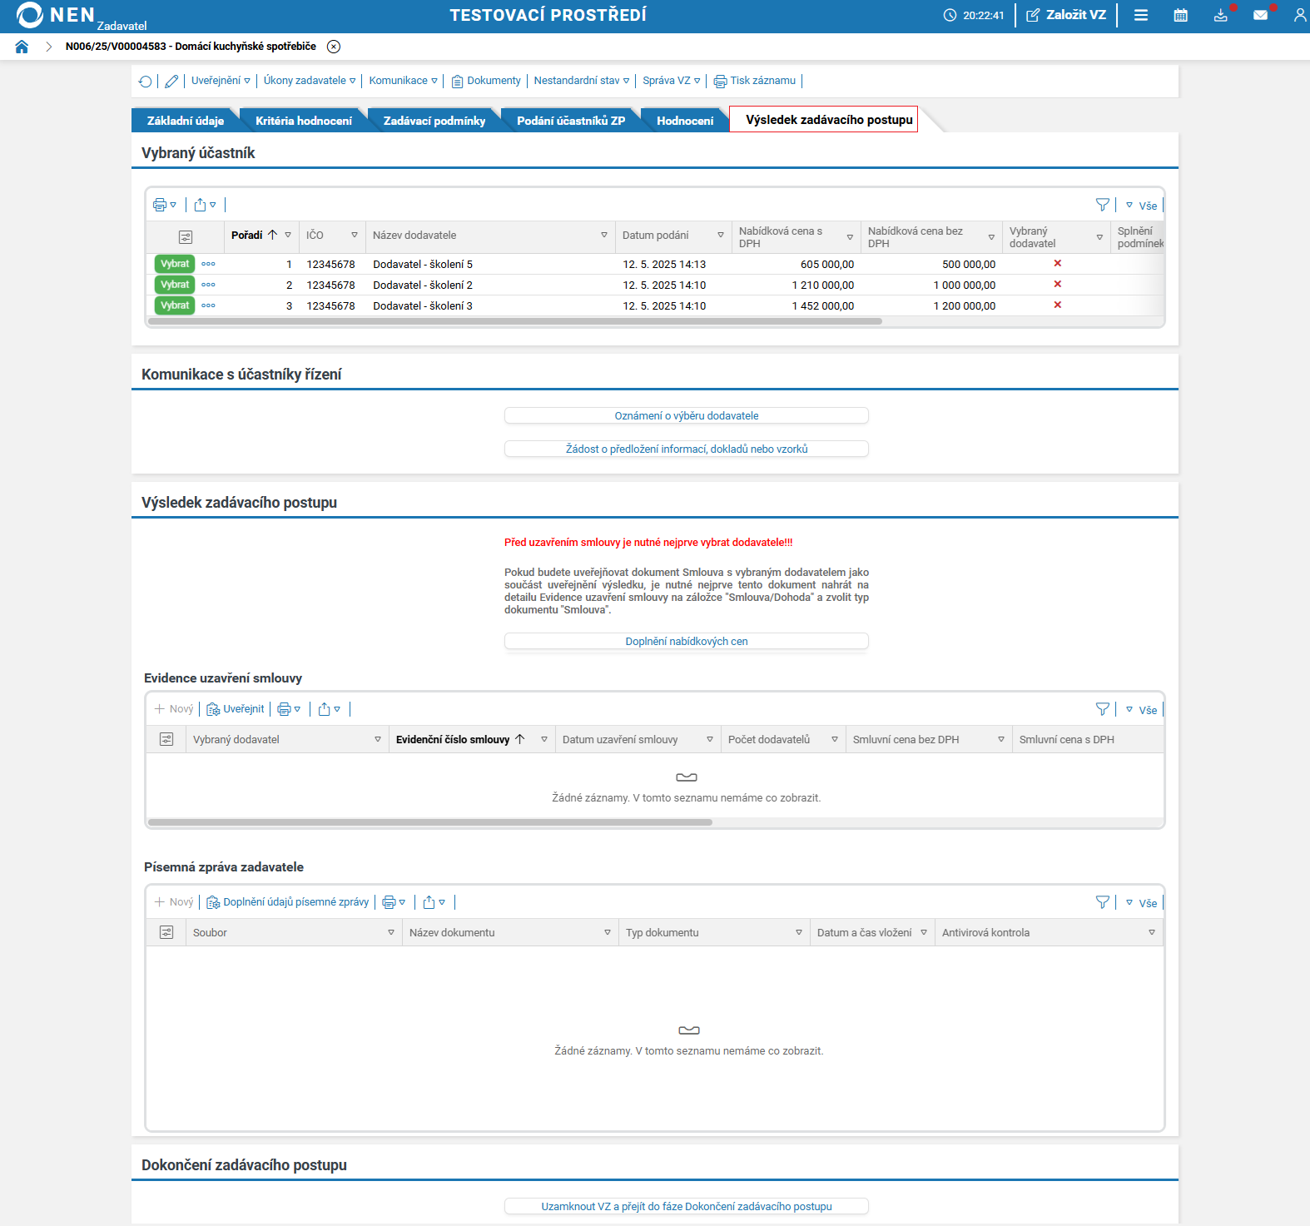Screen dimensions: 1310x1226
Task: Click horizontal scrollbar of Vybraný účastník table
Action: 514,321
